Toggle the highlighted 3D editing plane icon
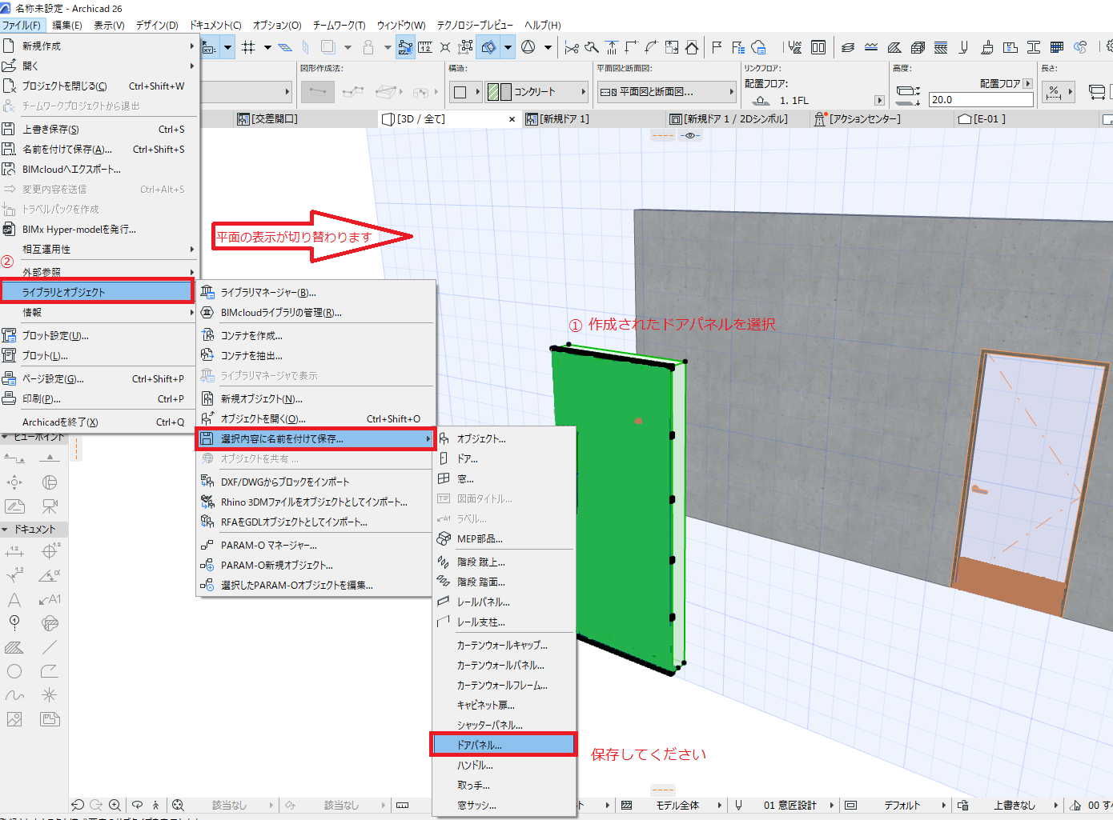 488,47
